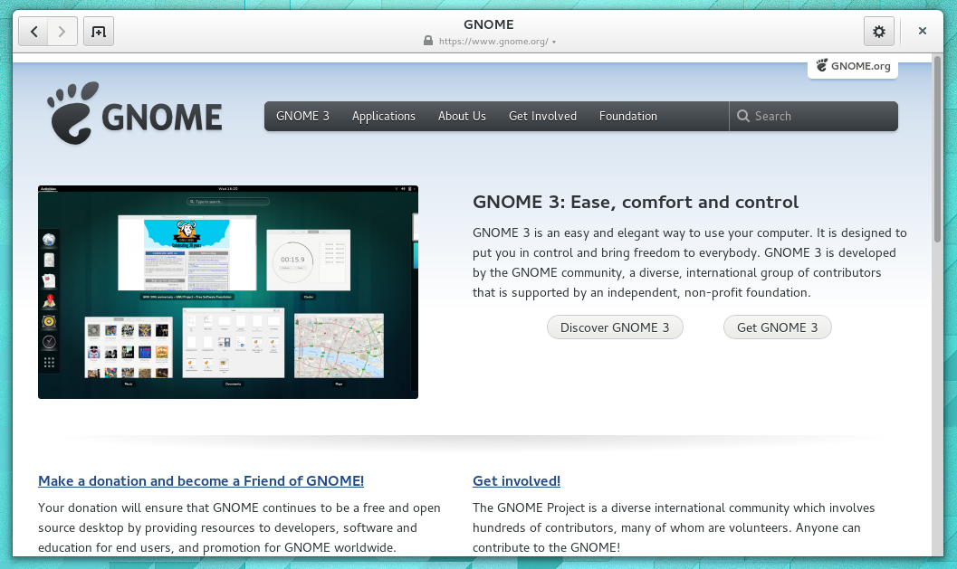Open the About Us menu item
This screenshot has height=569, width=957.
click(462, 116)
